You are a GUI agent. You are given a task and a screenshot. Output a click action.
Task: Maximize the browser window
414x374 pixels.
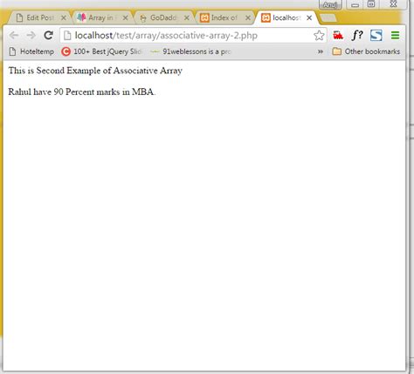coord(371,4)
